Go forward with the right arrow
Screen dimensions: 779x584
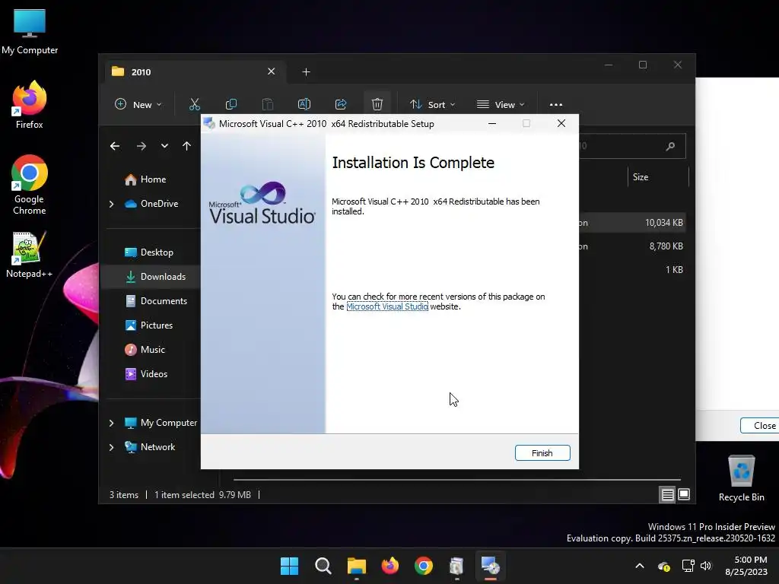tap(141, 146)
